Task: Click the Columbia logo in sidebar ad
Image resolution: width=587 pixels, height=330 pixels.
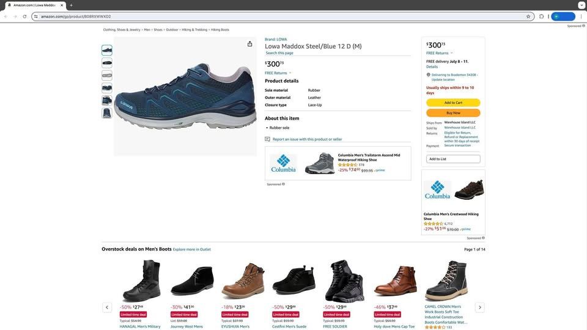Action: click(437, 189)
